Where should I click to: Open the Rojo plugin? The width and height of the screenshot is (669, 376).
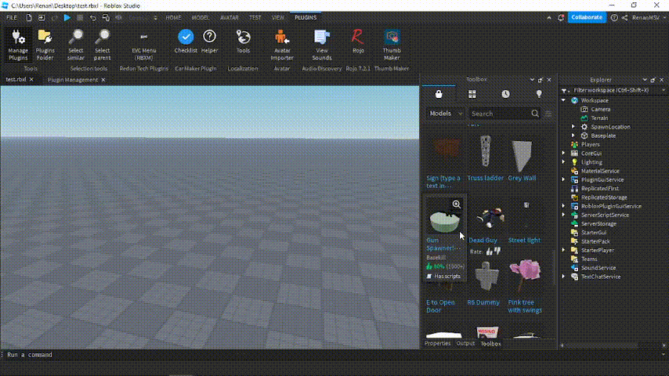click(x=358, y=42)
